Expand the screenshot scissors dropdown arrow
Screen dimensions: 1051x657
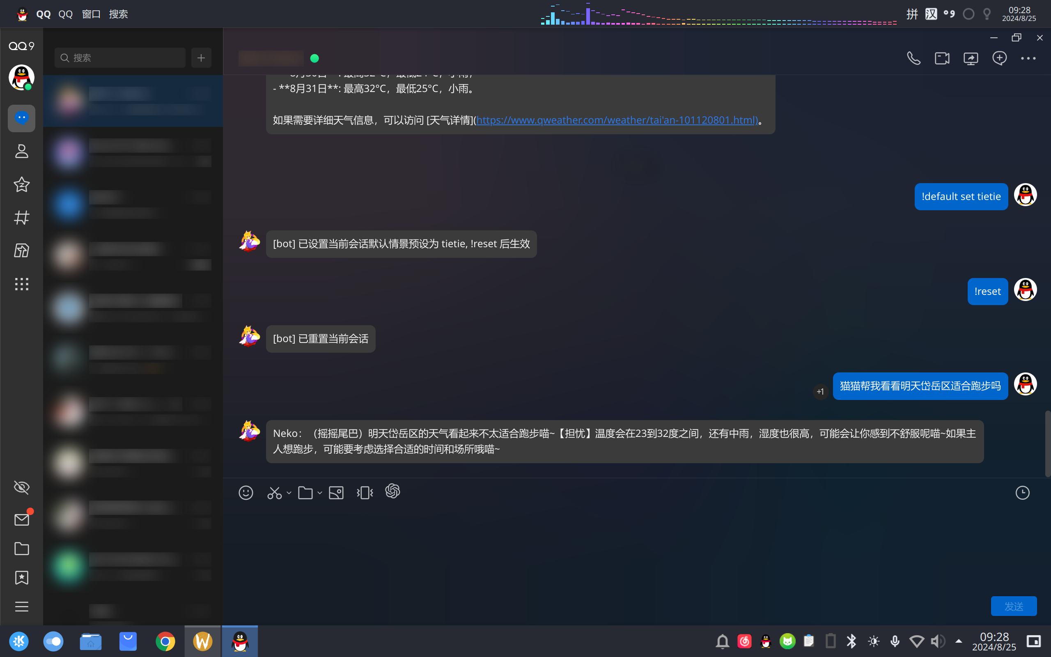pos(289,493)
